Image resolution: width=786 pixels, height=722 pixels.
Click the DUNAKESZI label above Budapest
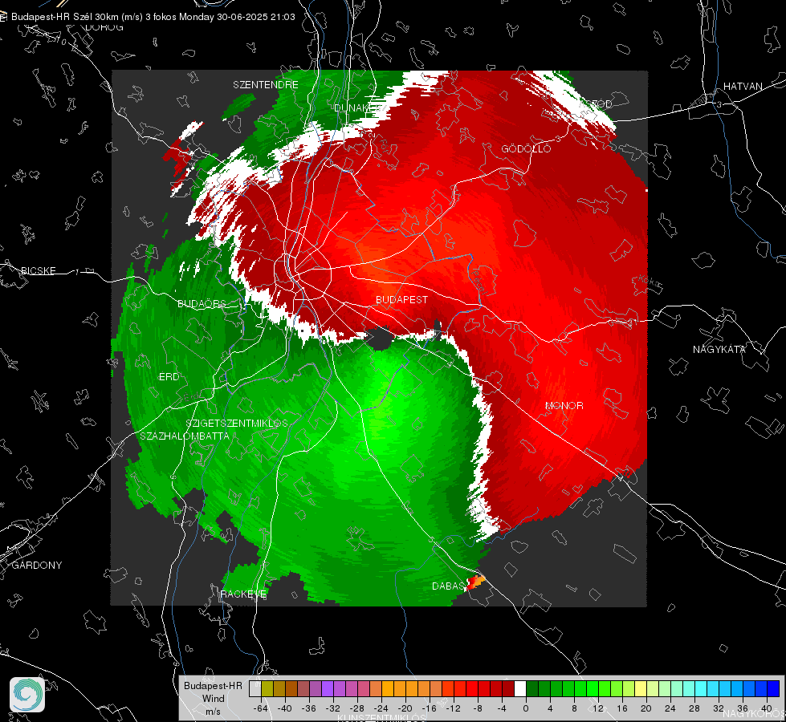click(x=360, y=107)
